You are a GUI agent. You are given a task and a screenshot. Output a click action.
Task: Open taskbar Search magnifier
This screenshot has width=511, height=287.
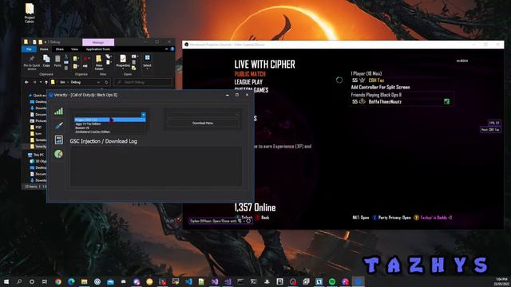tap(19, 281)
